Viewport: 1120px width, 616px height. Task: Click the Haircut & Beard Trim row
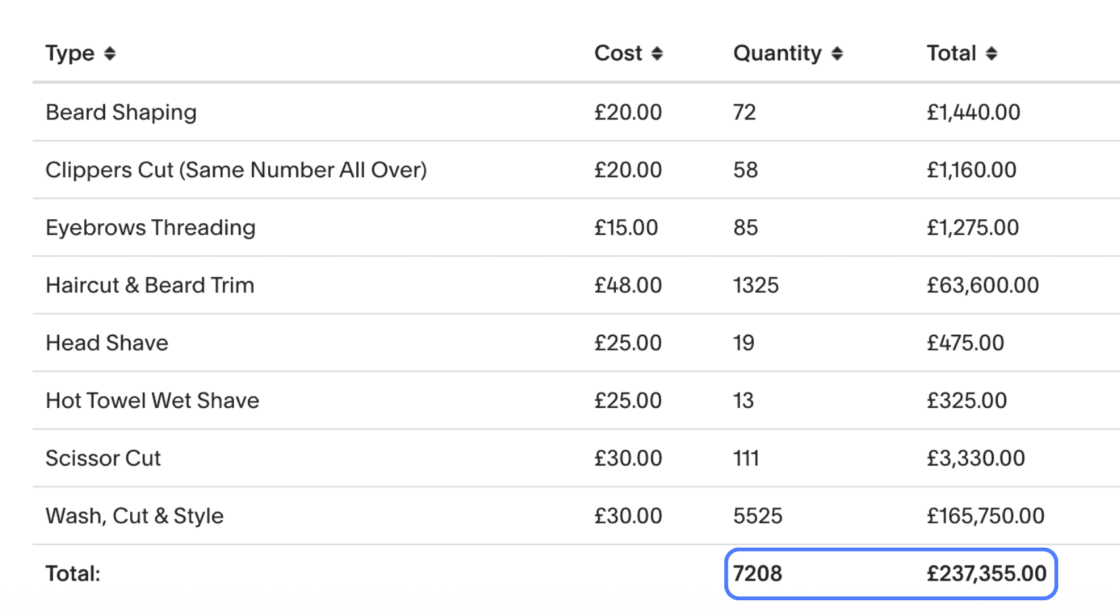click(150, 286)
